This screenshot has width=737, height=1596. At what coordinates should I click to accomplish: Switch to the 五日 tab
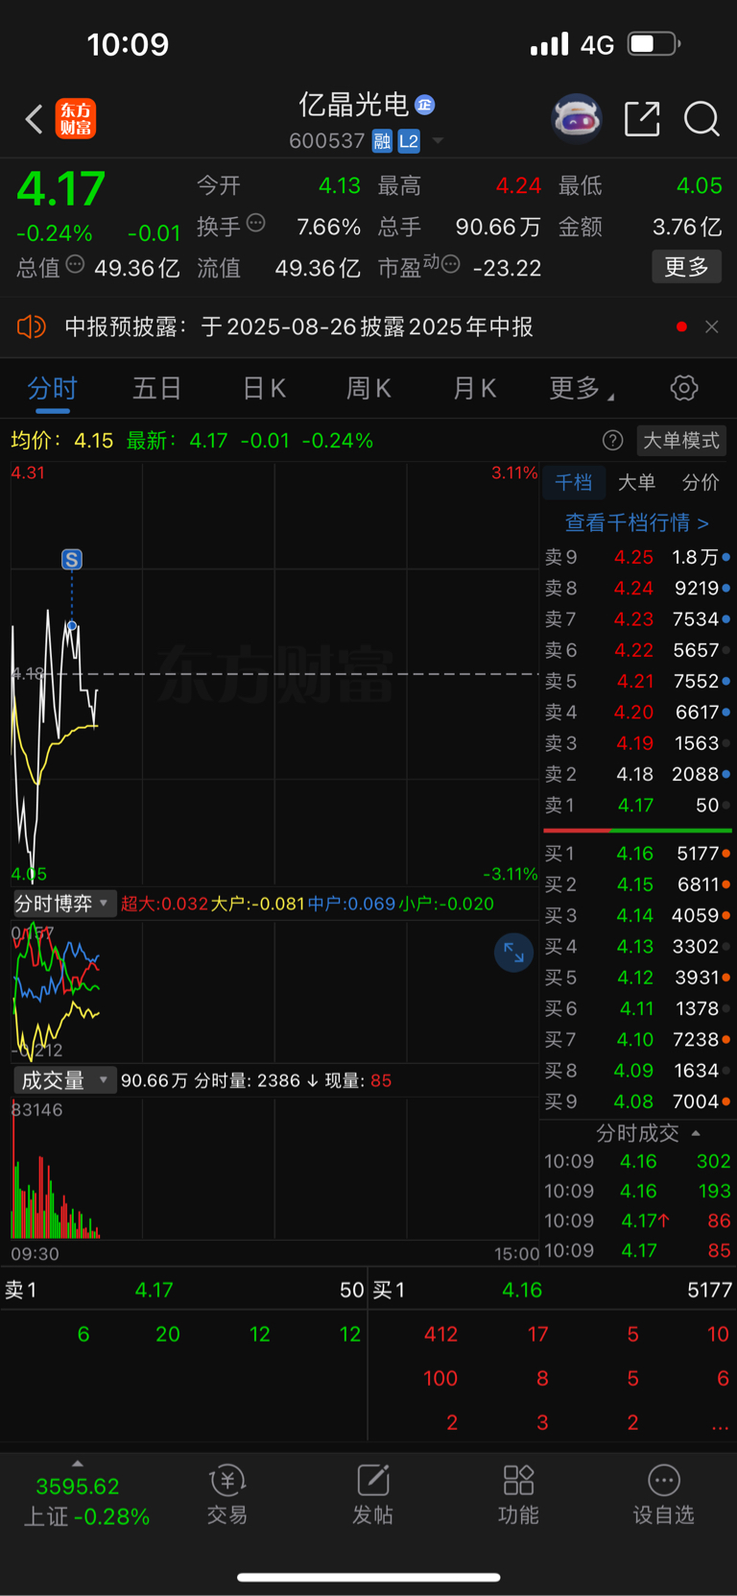(x=156, y=388)
